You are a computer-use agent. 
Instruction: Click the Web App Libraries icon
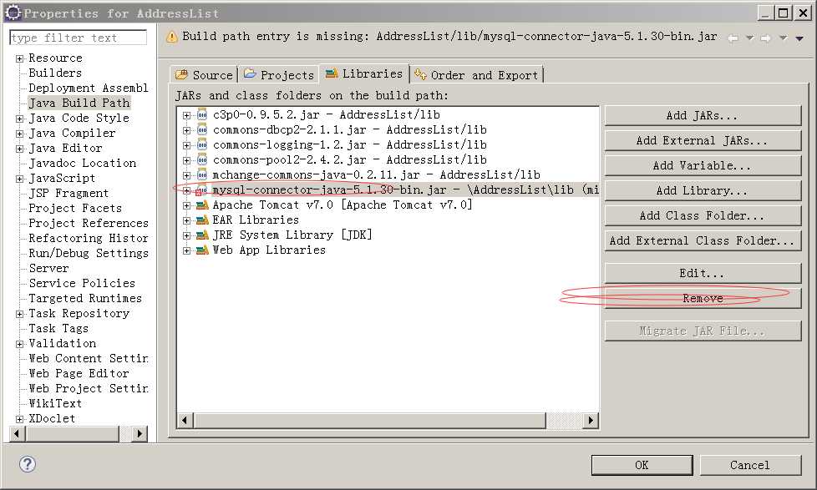[x=202, y=251]
